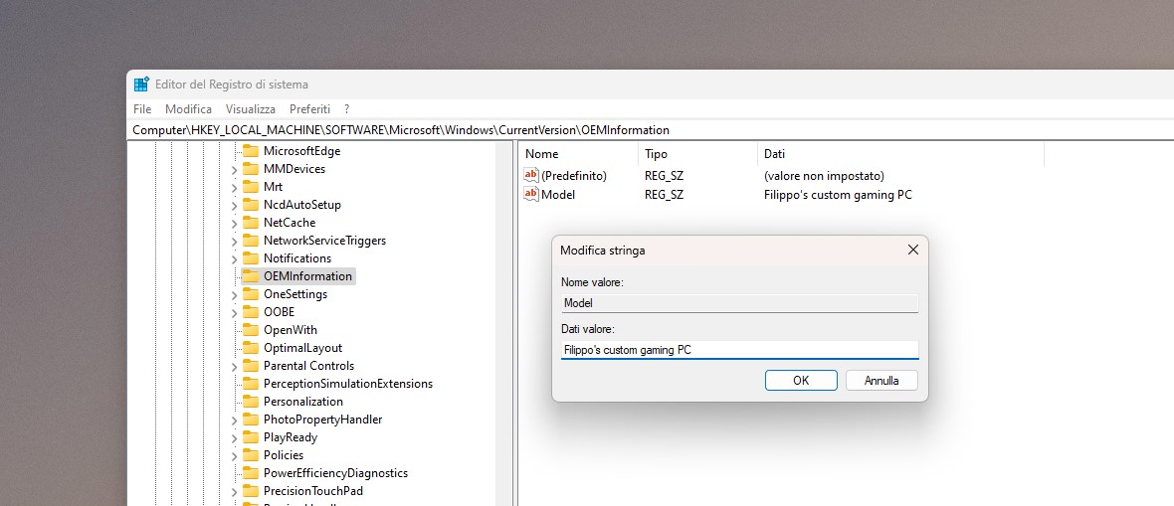The height and width of the screenshot is (506, 1174).
Task: Click the OptimalLayout folder icon
Action: pos(250,348)
